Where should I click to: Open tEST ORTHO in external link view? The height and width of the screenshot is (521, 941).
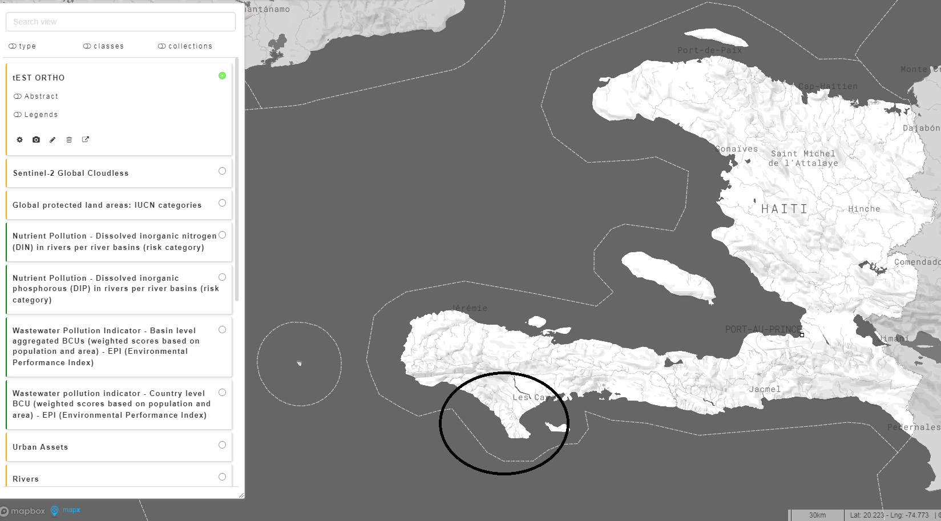pos(86,140)
